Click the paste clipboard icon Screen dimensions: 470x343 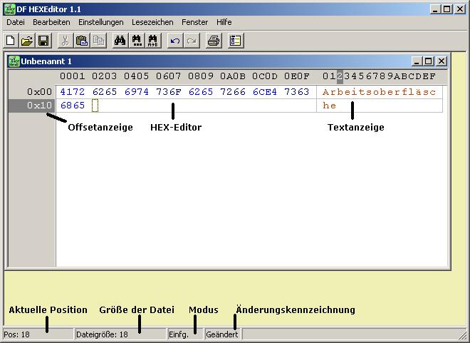pos(82,41)
